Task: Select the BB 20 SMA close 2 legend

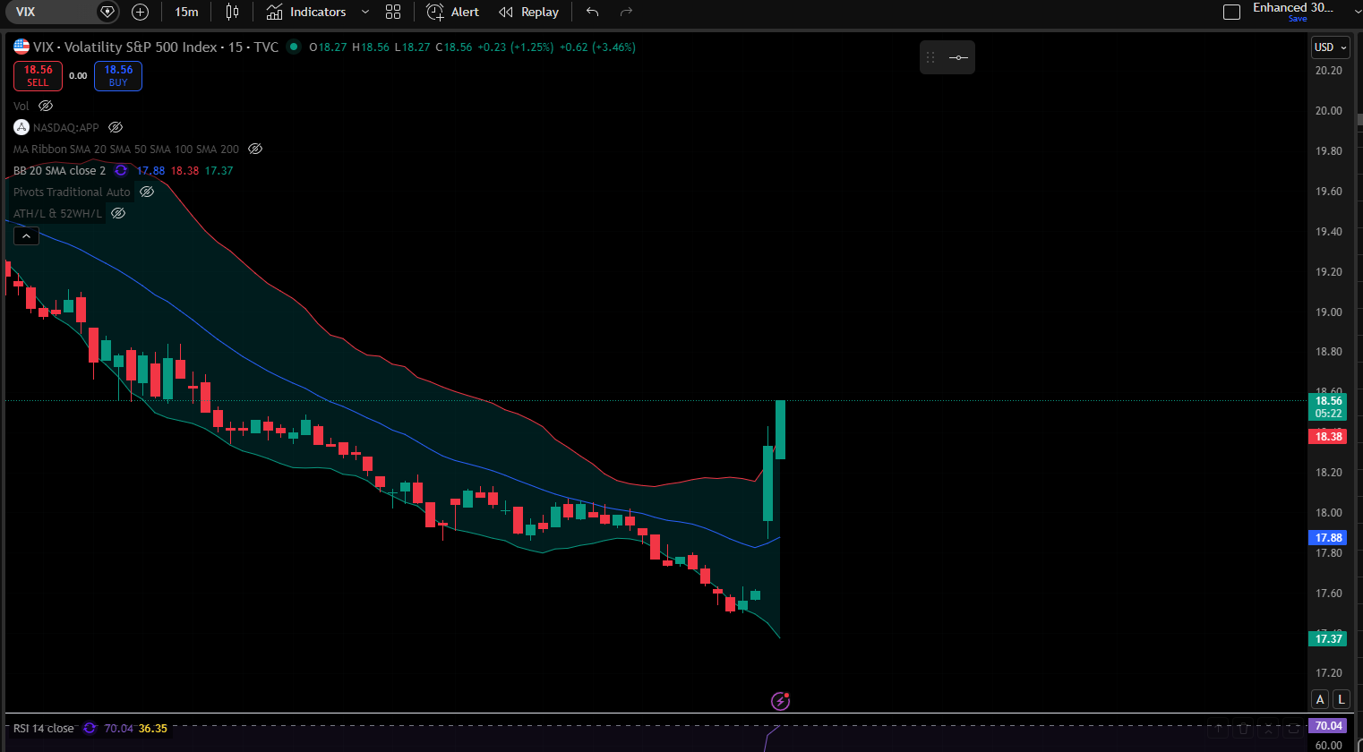Action: click(59, 170)
